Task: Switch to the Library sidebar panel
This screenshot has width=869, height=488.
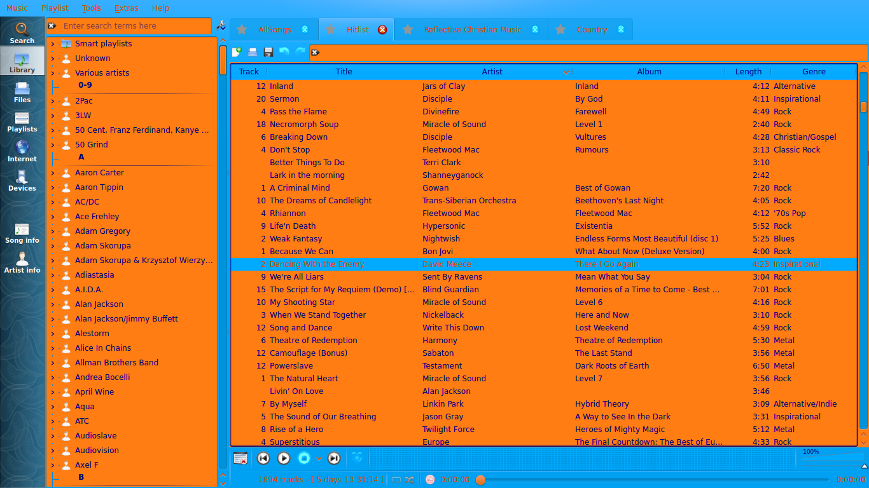Action: [22, 62]
